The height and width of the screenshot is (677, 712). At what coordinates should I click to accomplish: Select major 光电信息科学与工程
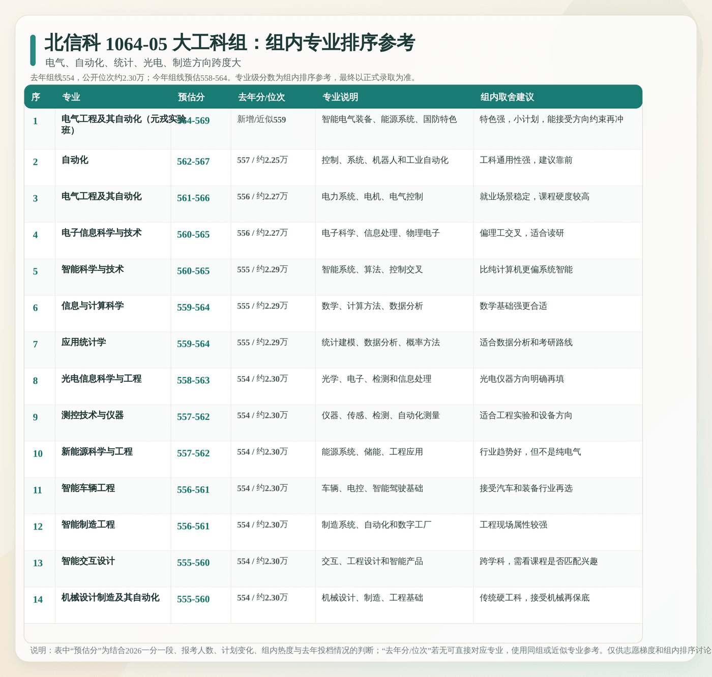102,379
